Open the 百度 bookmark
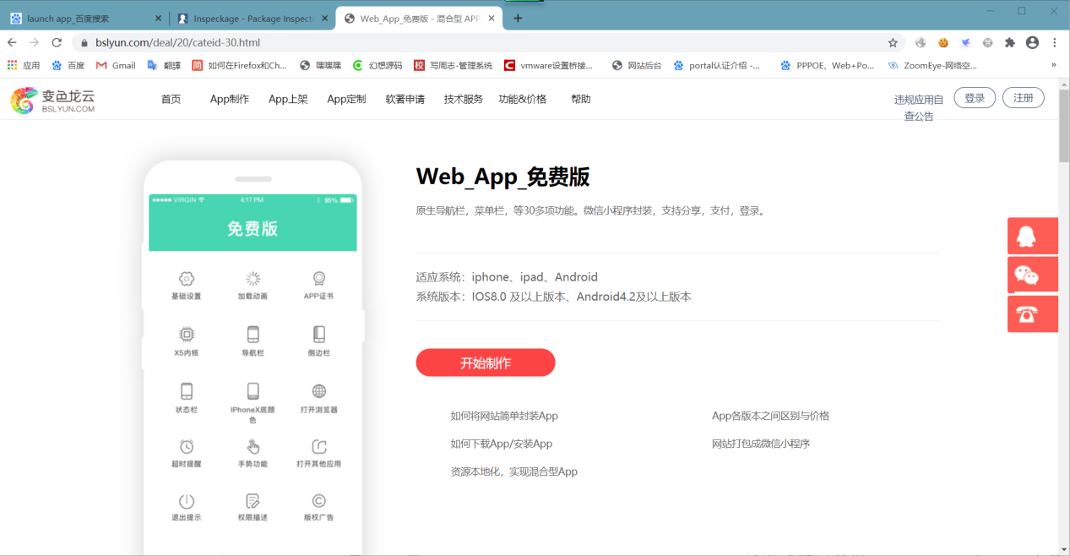 (x=68, y=65)
